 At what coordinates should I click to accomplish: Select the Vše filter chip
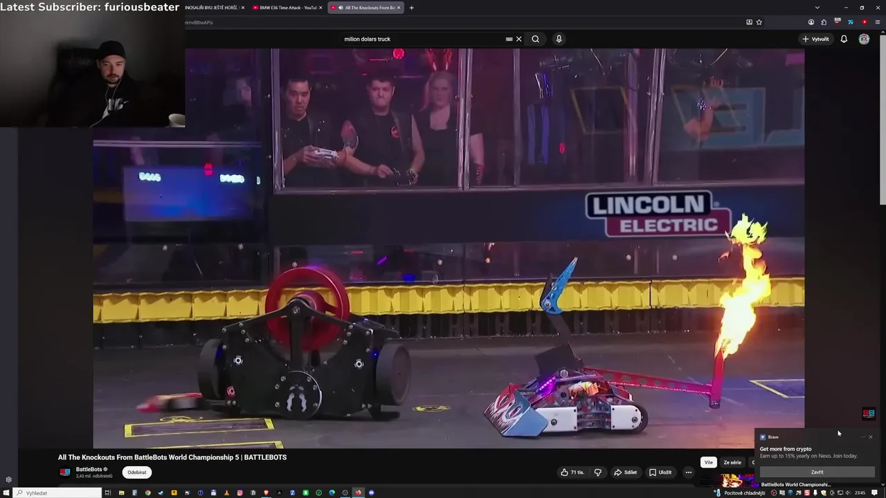(x=708, y=462)
